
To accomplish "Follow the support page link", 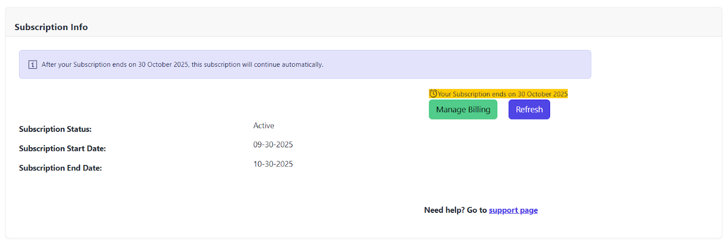I will point(513,210).
